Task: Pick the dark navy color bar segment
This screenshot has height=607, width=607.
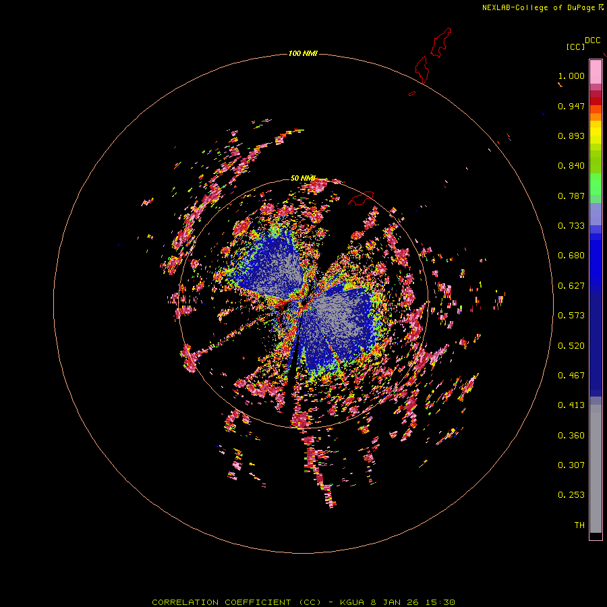Action: [596, 345]
